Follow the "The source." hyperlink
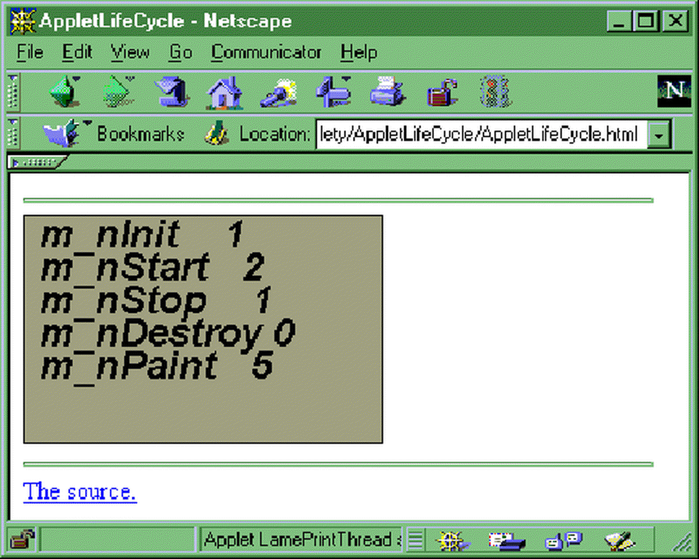 (79, 492)
